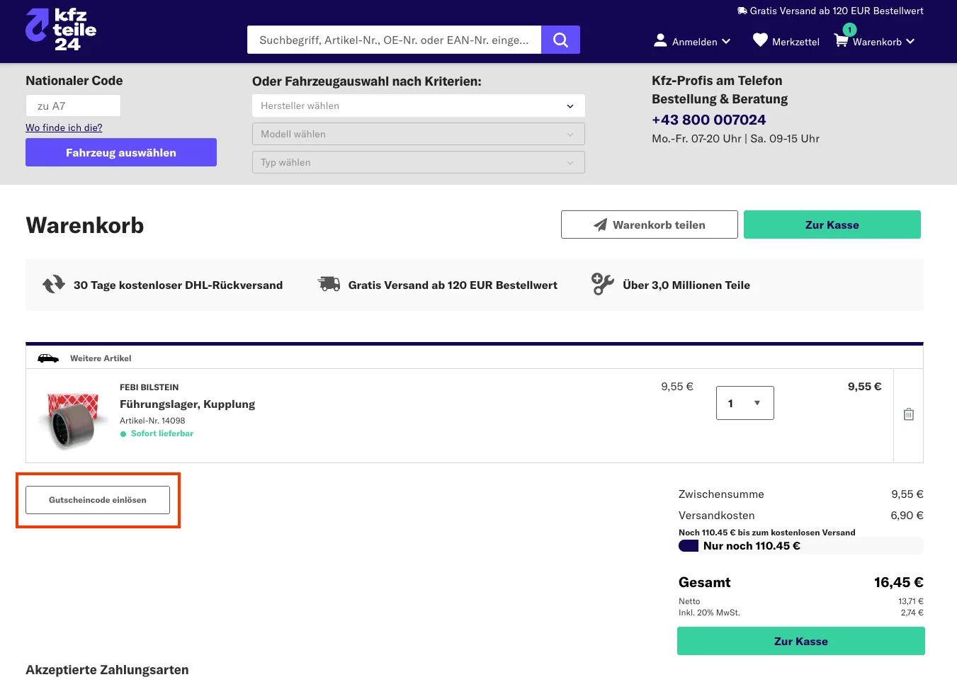Click the paper plane share icon
Screen dimensions: 957x682
coord(600,225)
